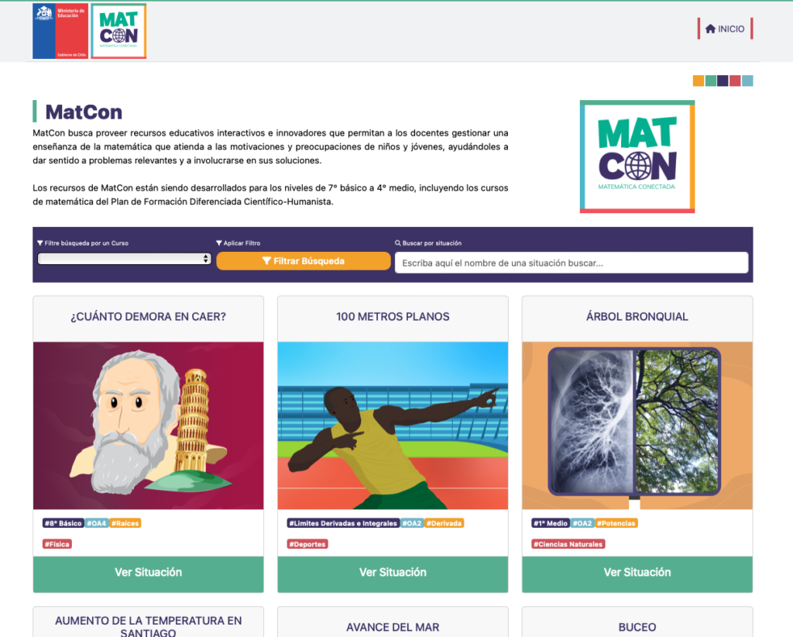The width and height of the screenshot is (793, 637).
Task: Open the course filter dropdown
Action: [125, 259]
